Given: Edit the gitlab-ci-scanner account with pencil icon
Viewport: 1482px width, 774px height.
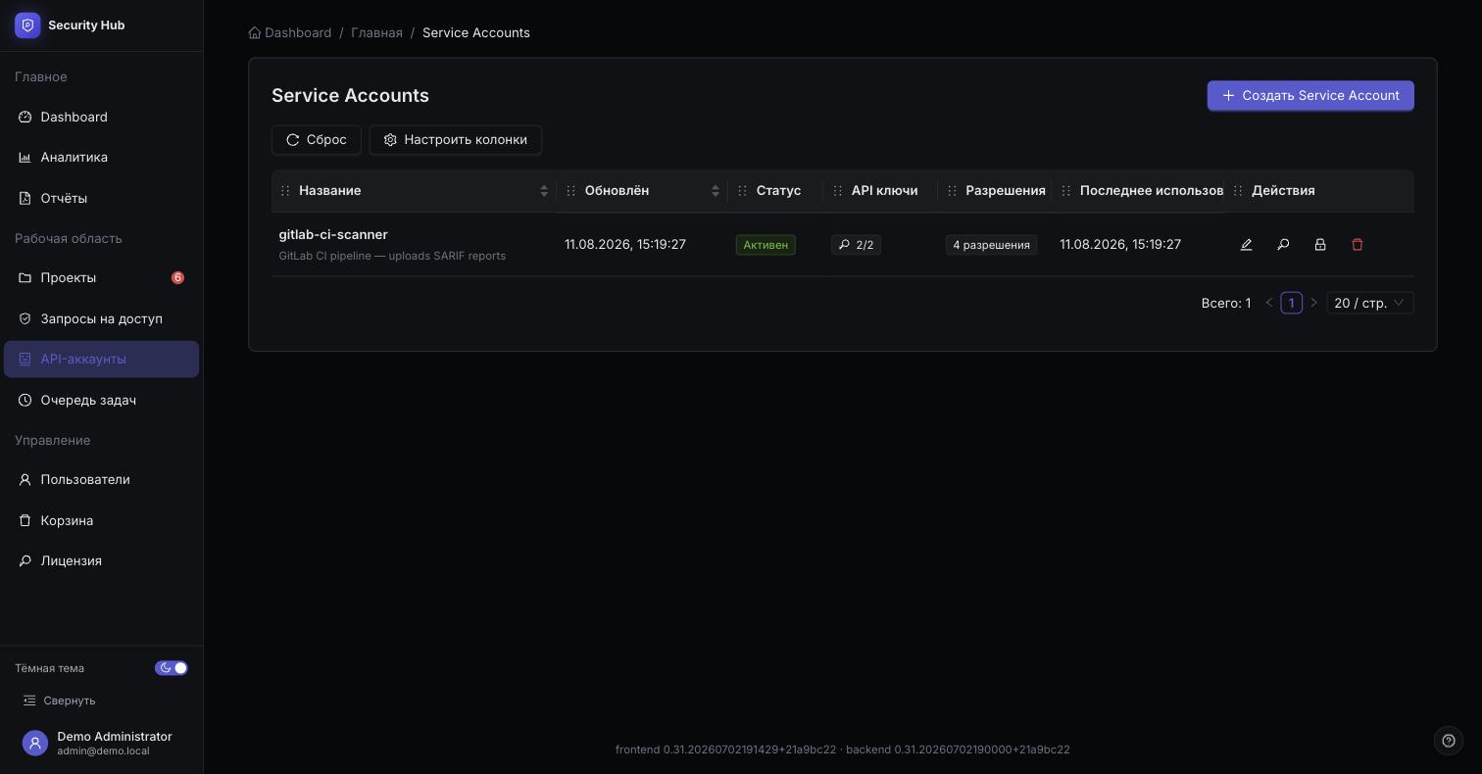Looking at the screenshot, I should coord(1246,245).
